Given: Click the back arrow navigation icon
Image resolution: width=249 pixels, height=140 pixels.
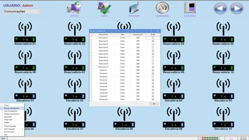Looking at the screenshot, I should (x=220, y=8).
